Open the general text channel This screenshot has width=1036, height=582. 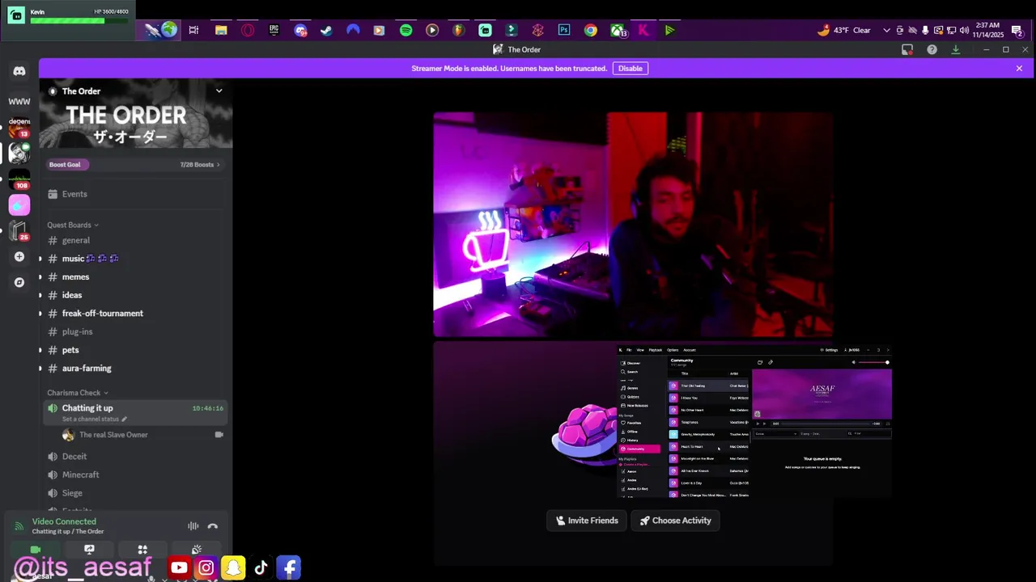pos(75,240)
